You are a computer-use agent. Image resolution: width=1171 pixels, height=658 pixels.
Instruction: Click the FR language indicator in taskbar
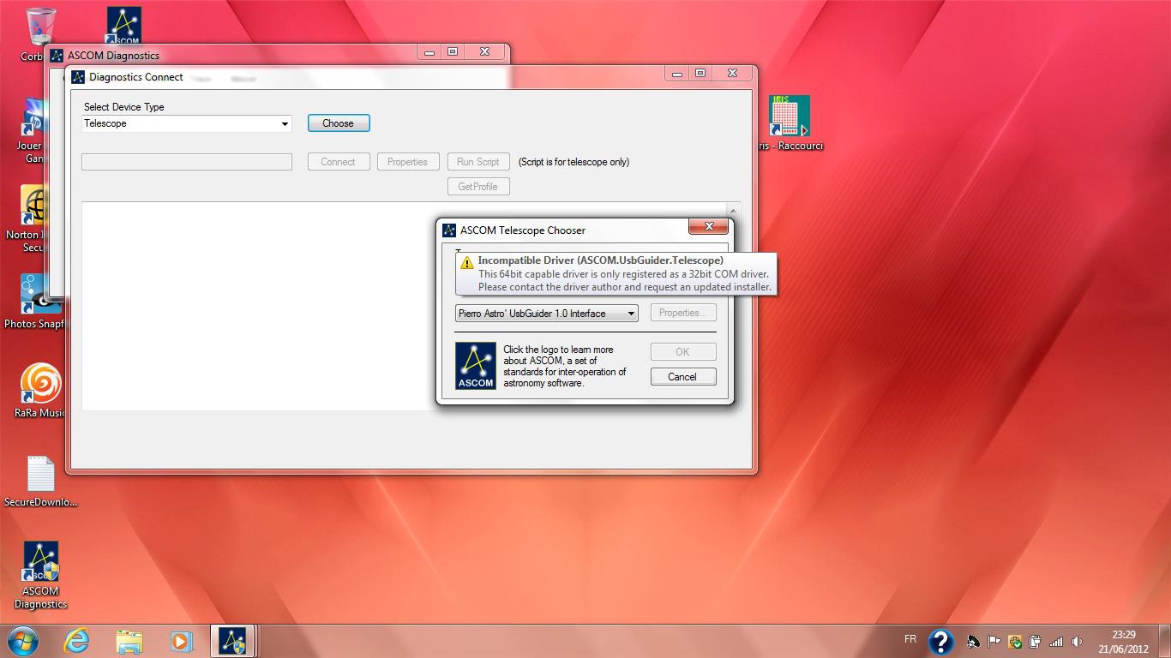[x=910, y=639]
